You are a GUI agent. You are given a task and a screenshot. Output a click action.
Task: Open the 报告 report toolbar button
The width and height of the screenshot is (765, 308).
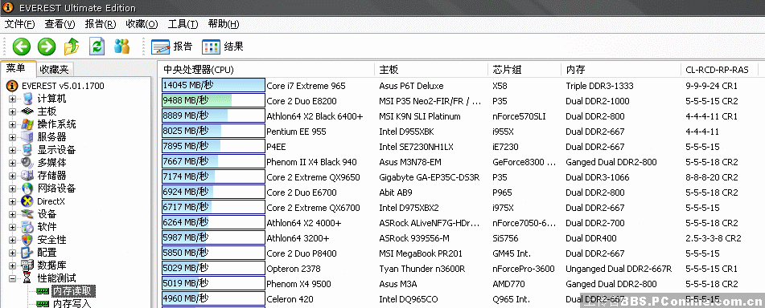click(x=171, y=47)
